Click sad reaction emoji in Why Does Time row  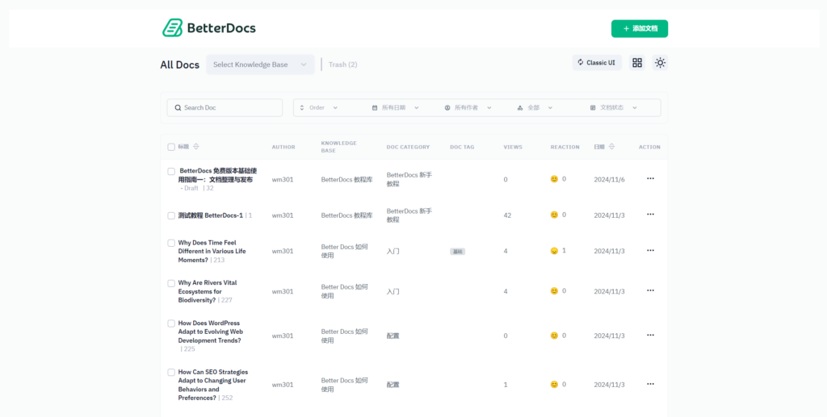pos(554,251)
